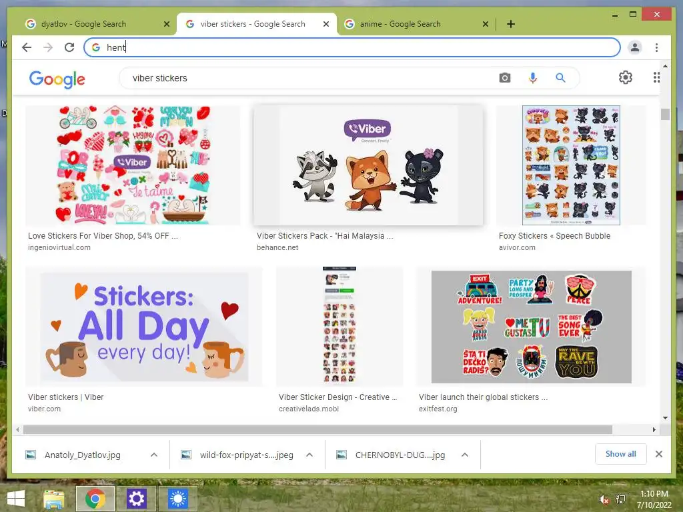This screenshot has width=683, height=512.
Task: Click the scrollbar down arrow
Action: click(665, 417)
